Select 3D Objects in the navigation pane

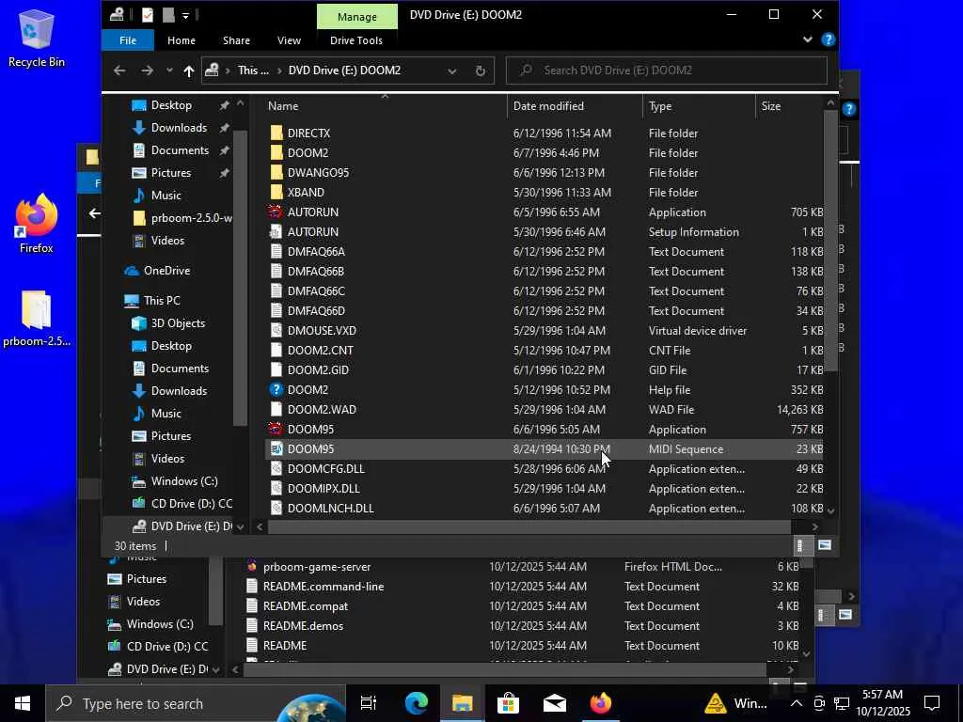tap(178, 323)
